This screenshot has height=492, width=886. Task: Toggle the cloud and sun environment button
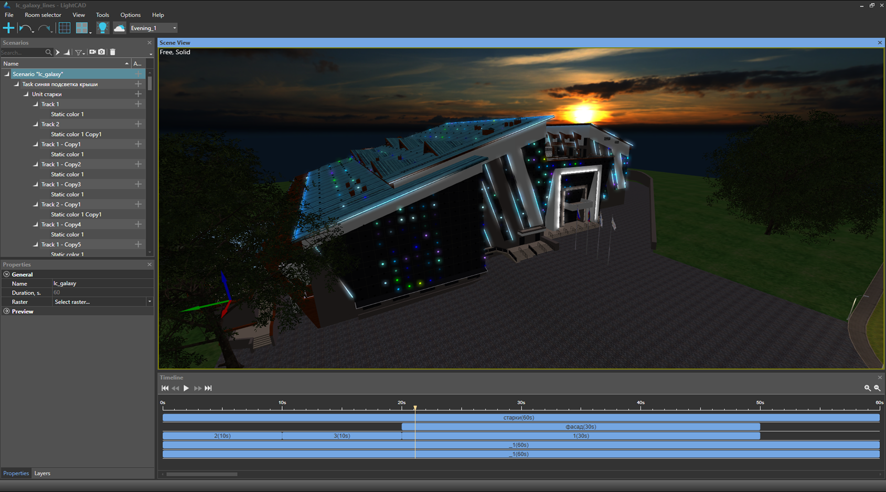click(120, 28)
